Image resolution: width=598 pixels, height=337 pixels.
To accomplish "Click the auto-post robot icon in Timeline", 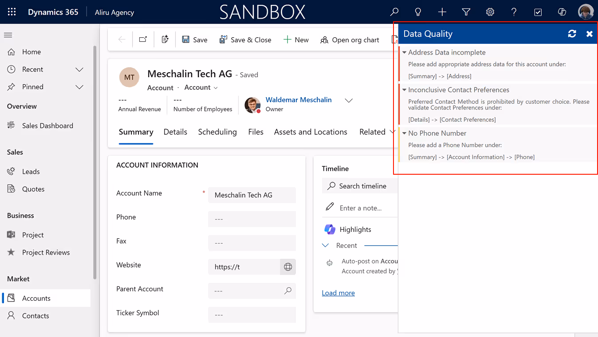I will [329, 263].
